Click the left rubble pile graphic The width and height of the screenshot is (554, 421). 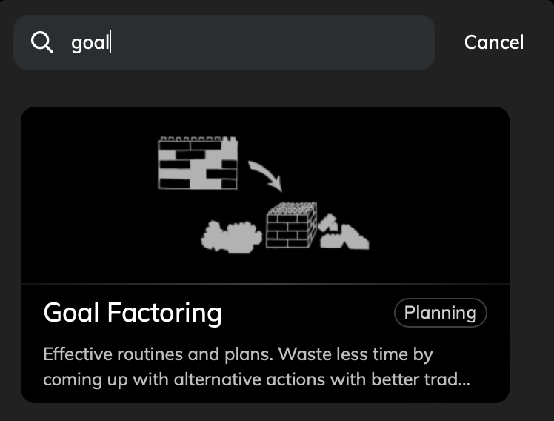[x=231, y=237]
